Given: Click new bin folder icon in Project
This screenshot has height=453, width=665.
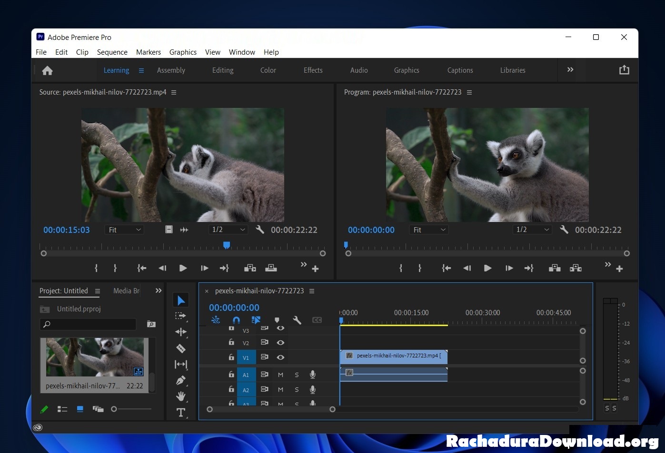Looking at the screenshot, I should [x=151, y=324].
